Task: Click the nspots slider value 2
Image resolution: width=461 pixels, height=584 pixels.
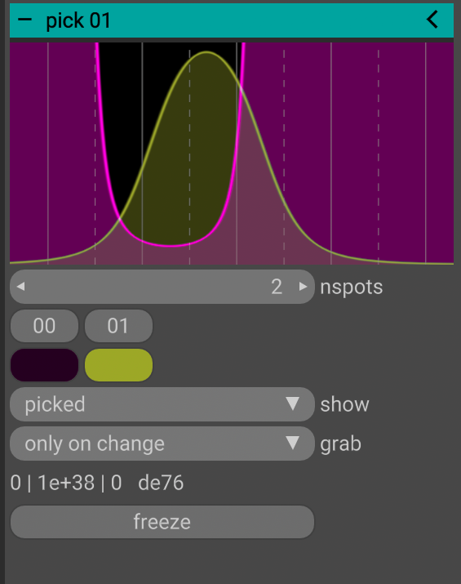Action: (x=277, y=287)
